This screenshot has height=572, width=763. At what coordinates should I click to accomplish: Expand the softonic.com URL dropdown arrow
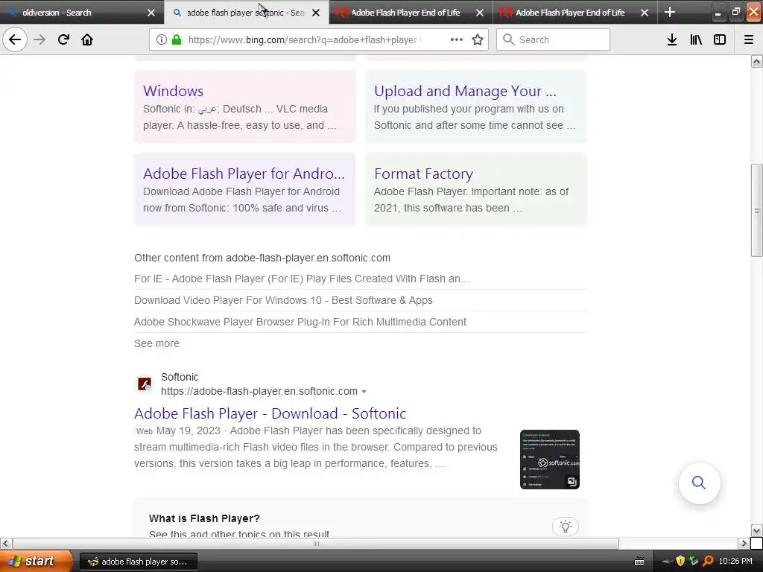[x=364, y=392]
